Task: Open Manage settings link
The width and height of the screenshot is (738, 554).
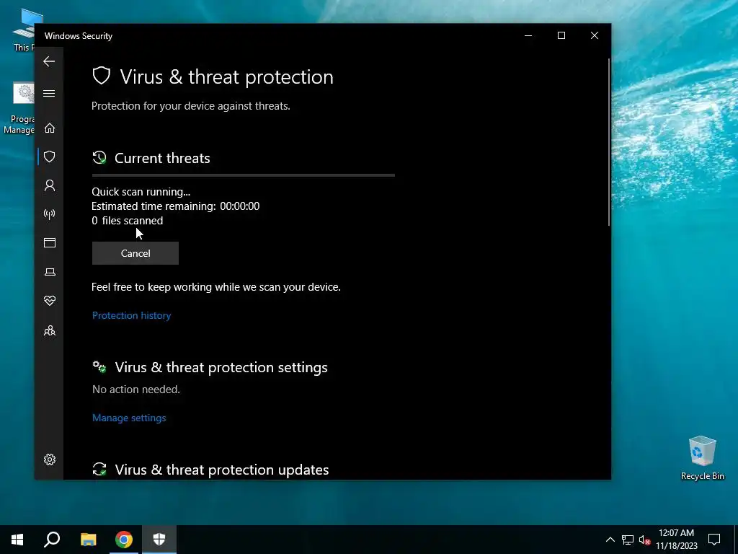Action: pos(129,418)
